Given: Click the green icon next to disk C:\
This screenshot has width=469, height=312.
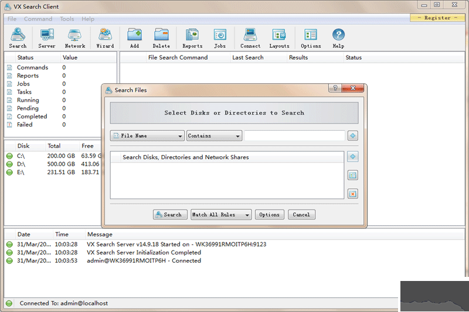Looking at the screenshot, I should point(9,156).
